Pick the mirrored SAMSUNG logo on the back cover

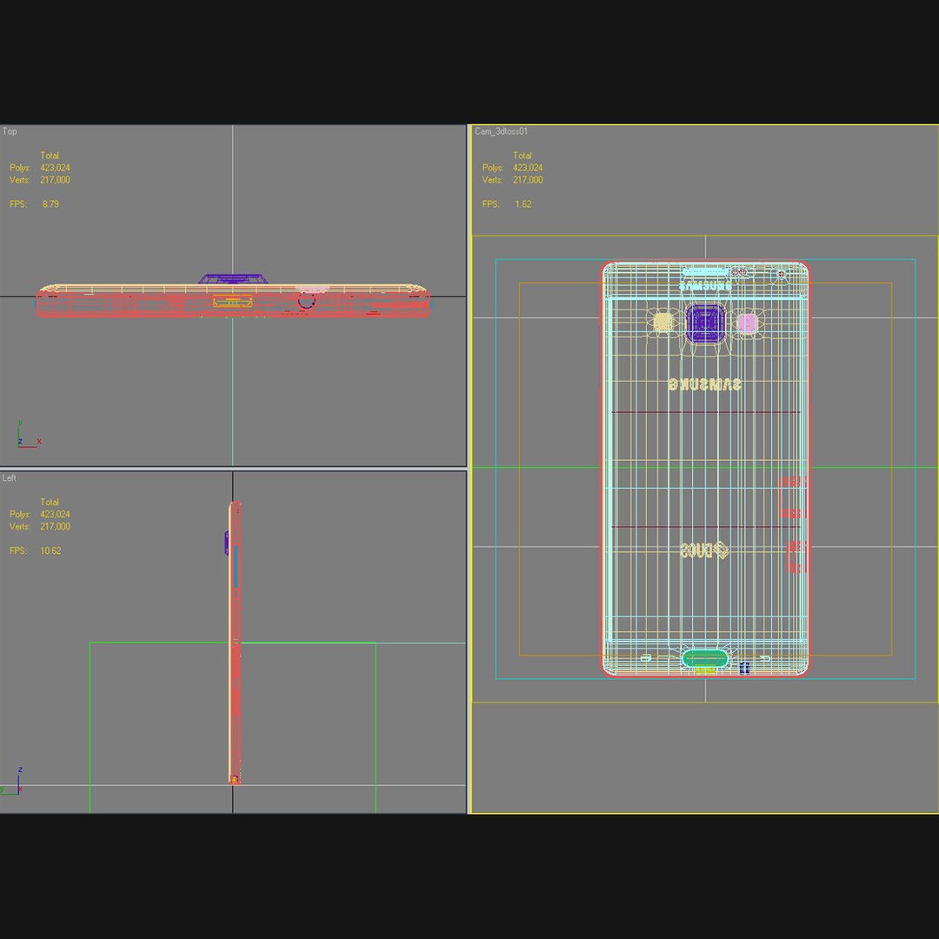click(704, 384)
